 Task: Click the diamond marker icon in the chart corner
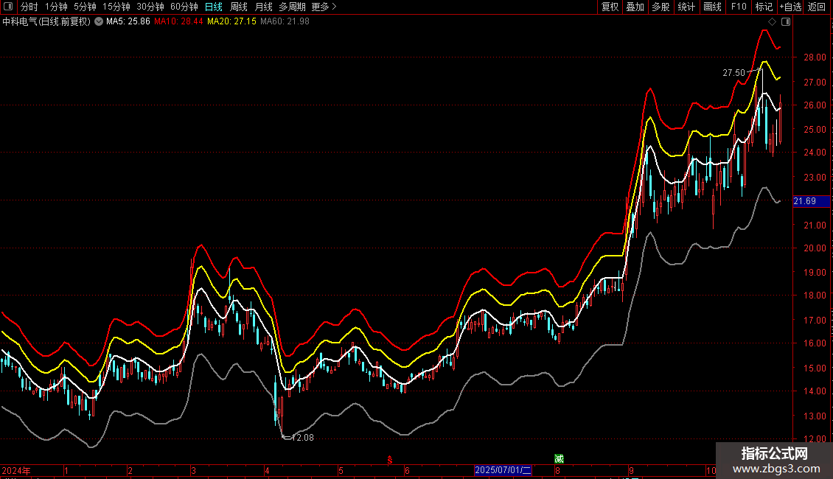(773, 22)
